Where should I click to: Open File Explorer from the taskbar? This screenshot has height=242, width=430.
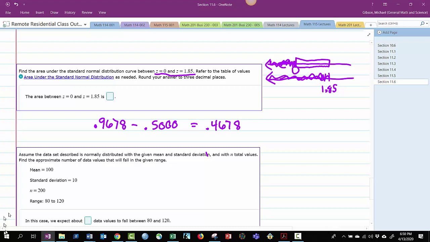(x=62, y=236)
